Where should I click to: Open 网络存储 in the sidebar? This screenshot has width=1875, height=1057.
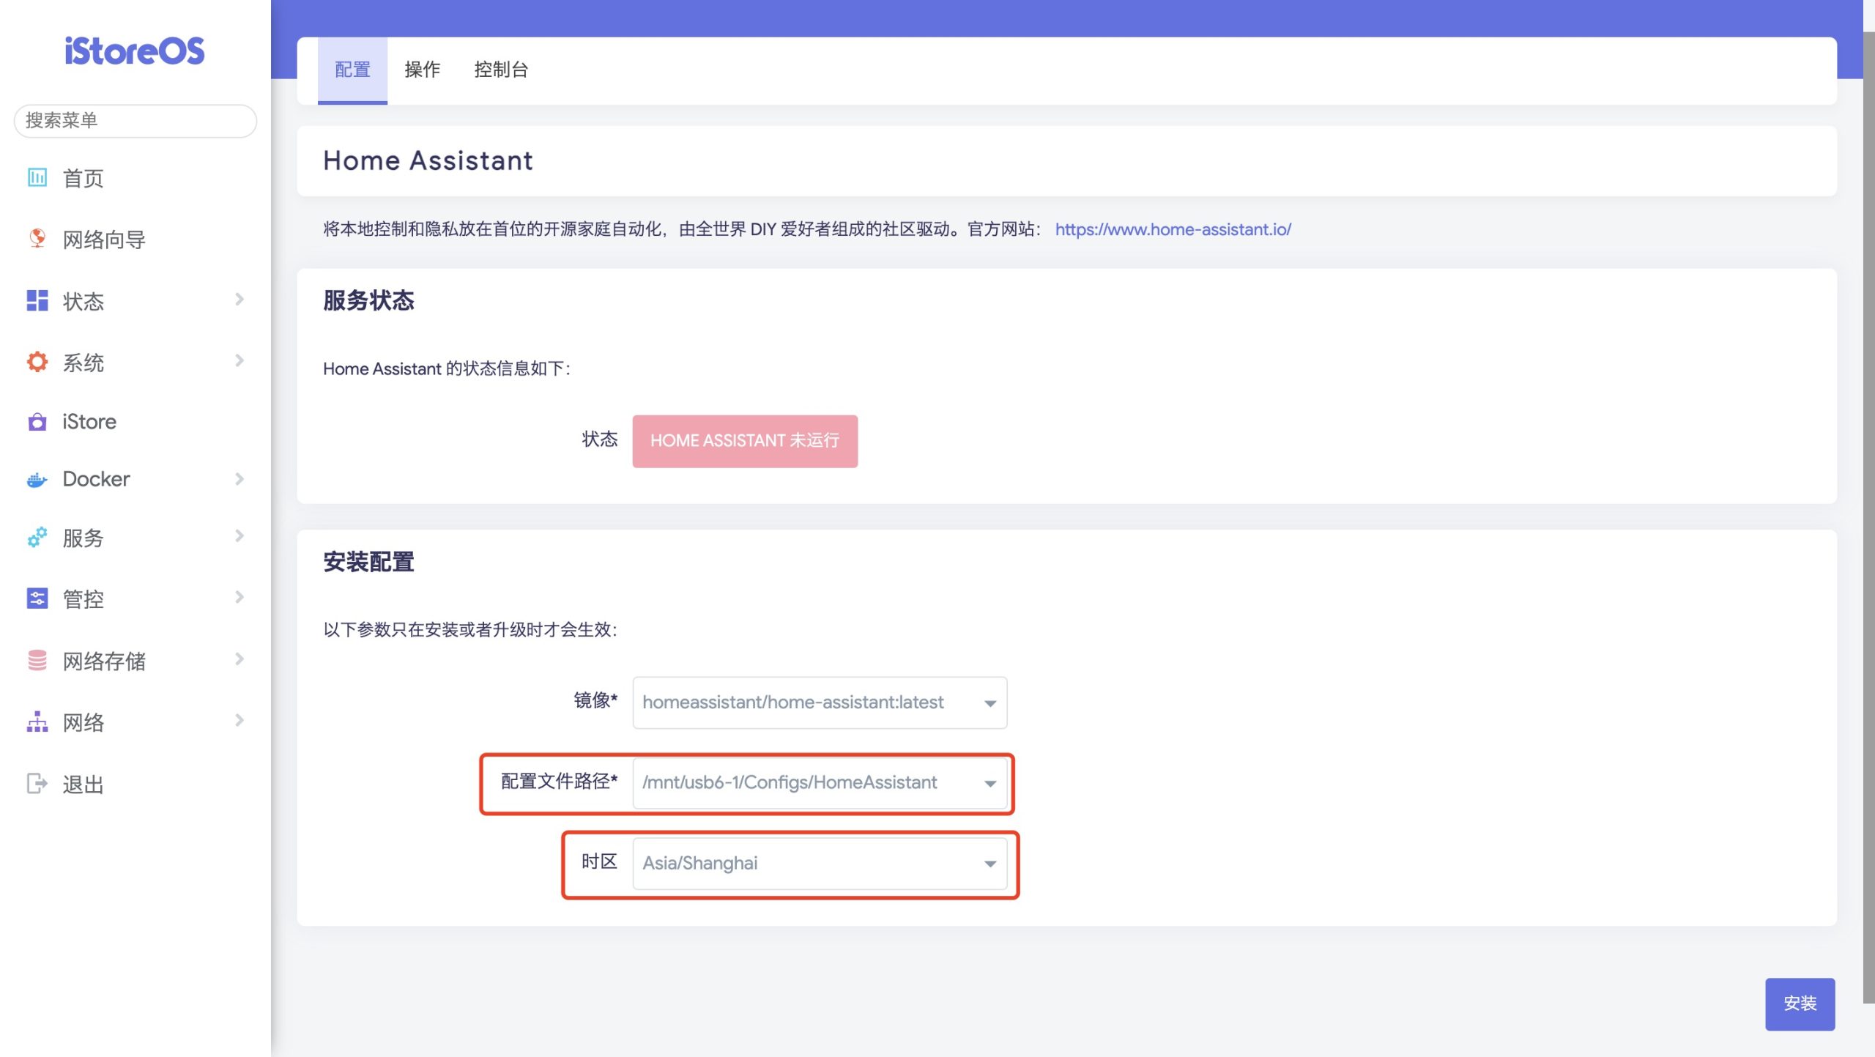(104, 661)
